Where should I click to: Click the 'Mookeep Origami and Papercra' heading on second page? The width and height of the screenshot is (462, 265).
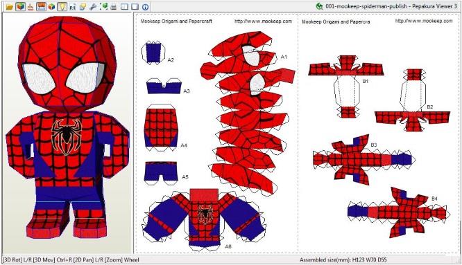coord(336,21)
